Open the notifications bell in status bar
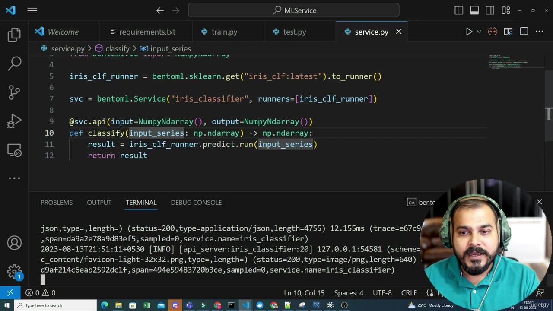The height and width of the screenshot is (311, 553). coord(540,293)
